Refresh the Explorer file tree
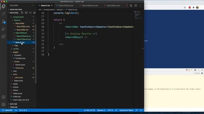 [x=30, y=13]
